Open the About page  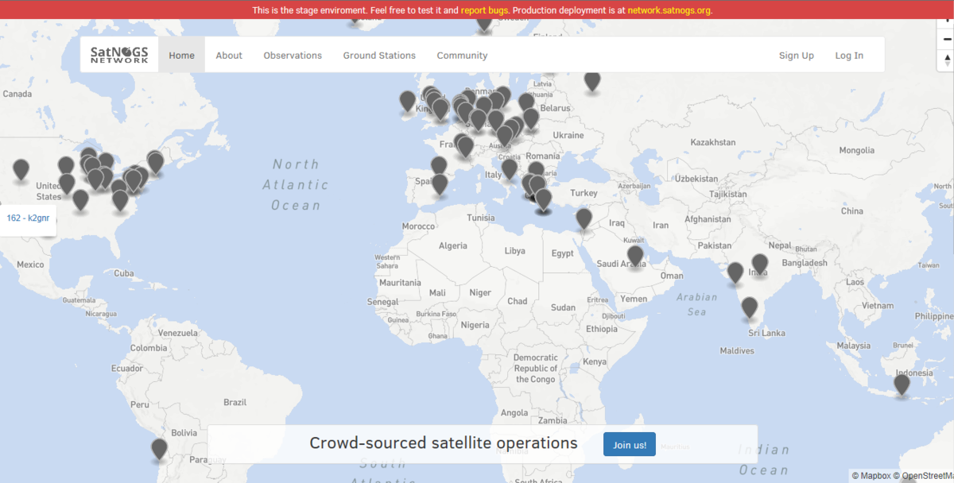[229, 56]
